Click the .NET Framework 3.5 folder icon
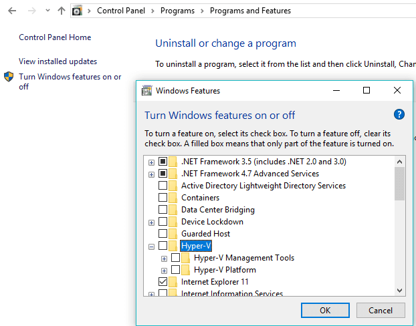This screenshot has height=326, width=416. point(173,162)
